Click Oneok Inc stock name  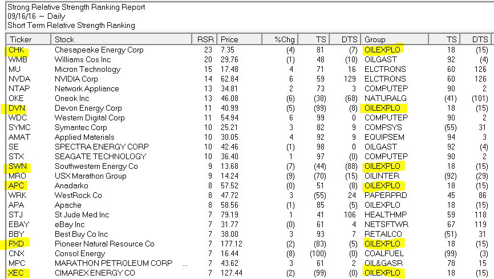pyautogui.click(x=72, y=98)
